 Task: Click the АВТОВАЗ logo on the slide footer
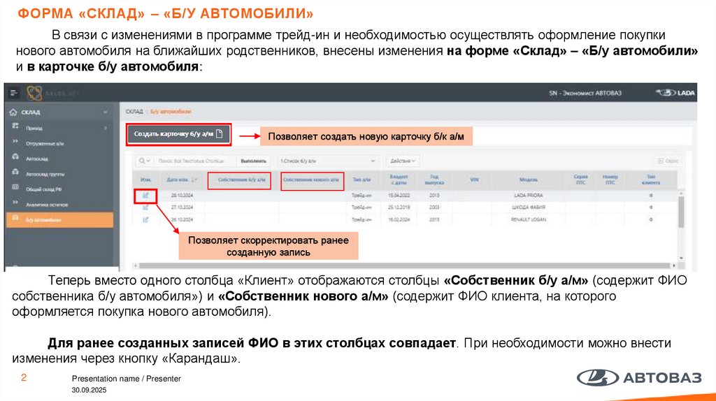tap(639, 378)
